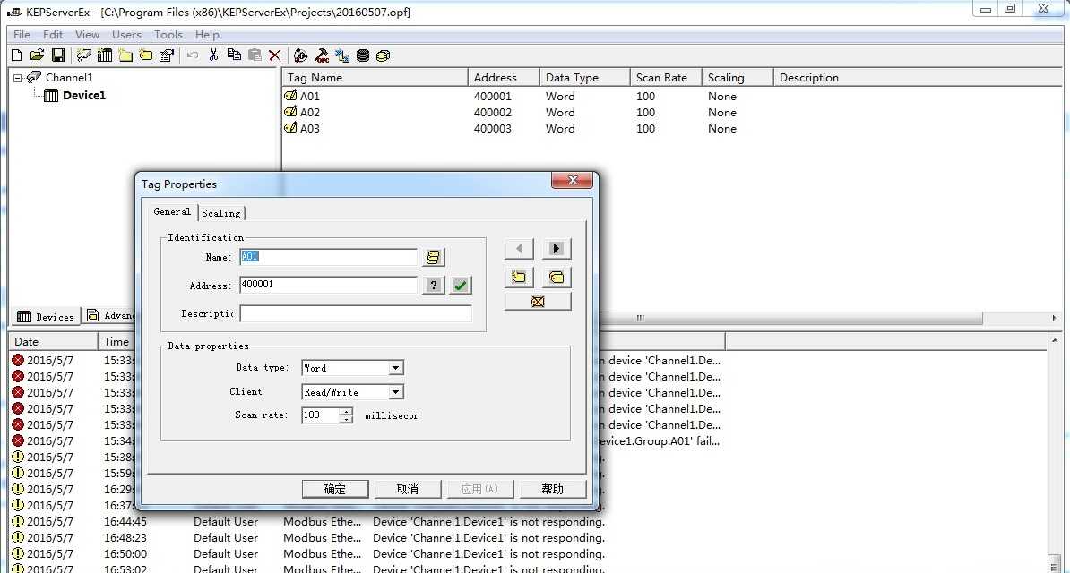Click the tag browse icon beside Name field
Screen dimensions: 1070x573
pyautogui.click(x=434, y=257)
